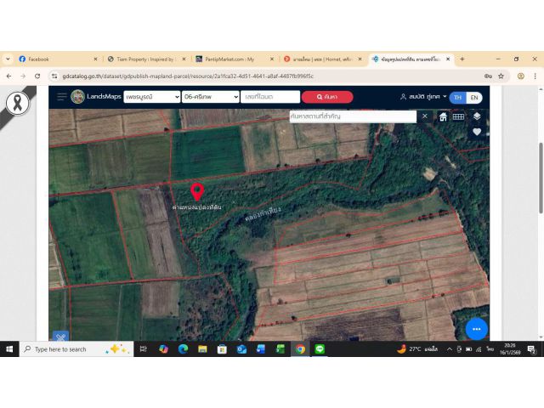Click the heart favorites icon
Screen dimensions: 544x408
coord(477,132)
